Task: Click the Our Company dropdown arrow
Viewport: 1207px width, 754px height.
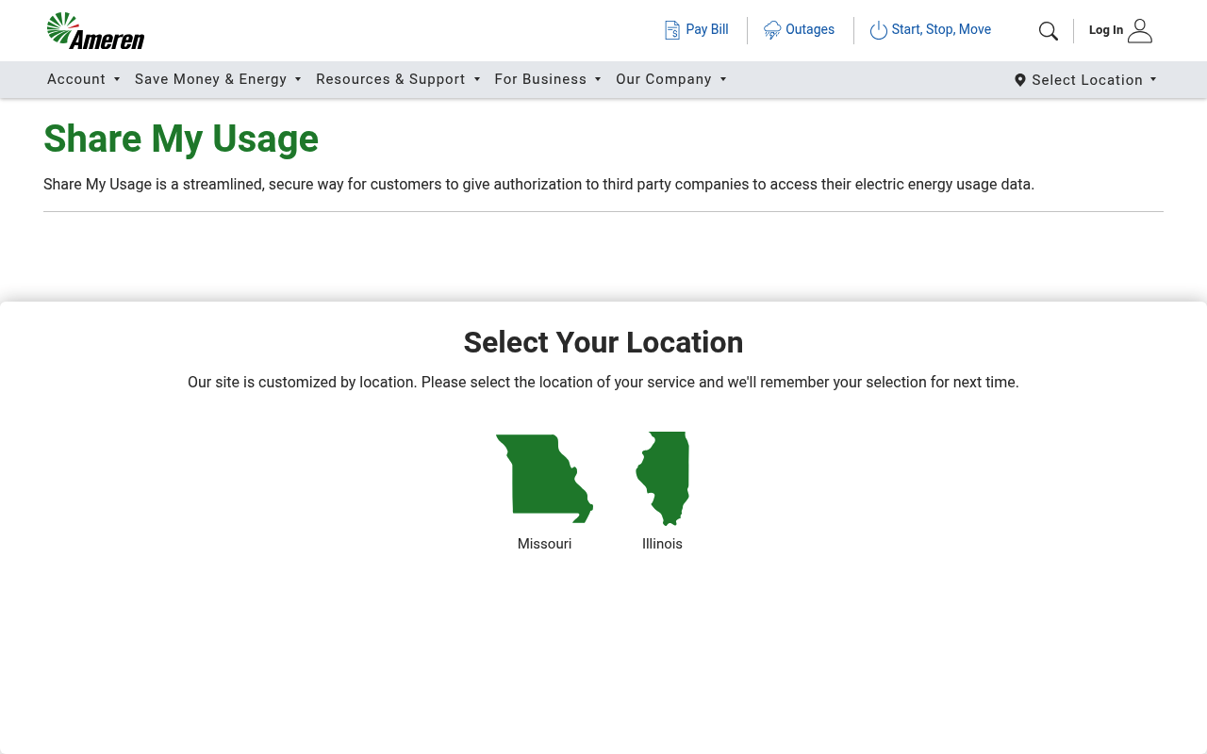Action: click(x=723, y=79)
